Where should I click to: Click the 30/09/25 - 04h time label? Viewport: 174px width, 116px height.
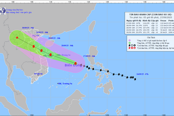click(28, 28)
